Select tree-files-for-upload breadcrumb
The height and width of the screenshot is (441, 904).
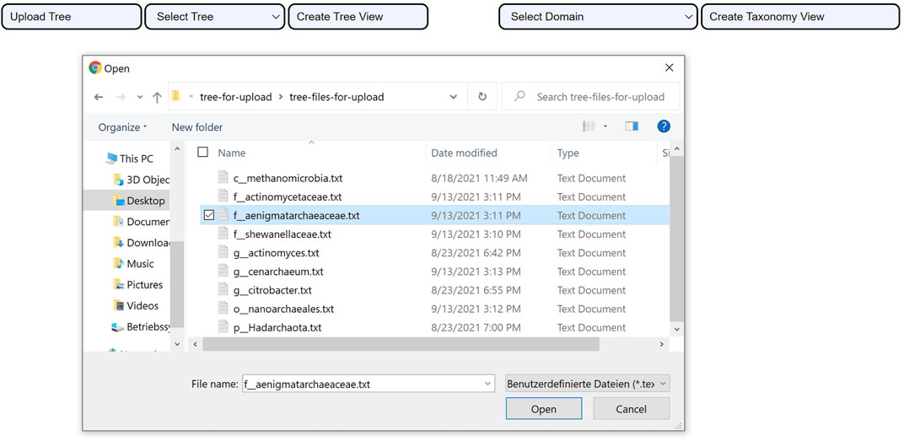(336, 97)
